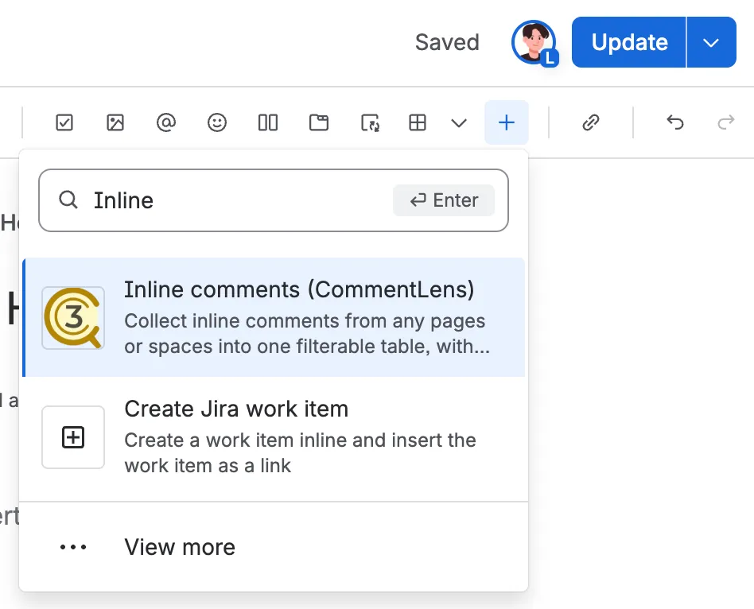
Task: Click the Update button
Action: (x=629, y=42)
